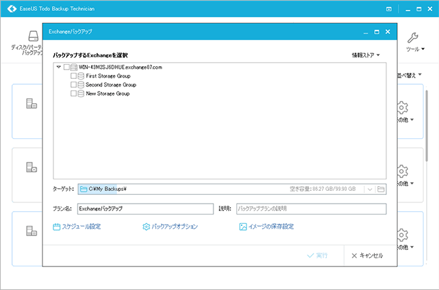Close the Exchange backup dialog
This screenshot has height=290, width=439.
(x=388, y=32)
